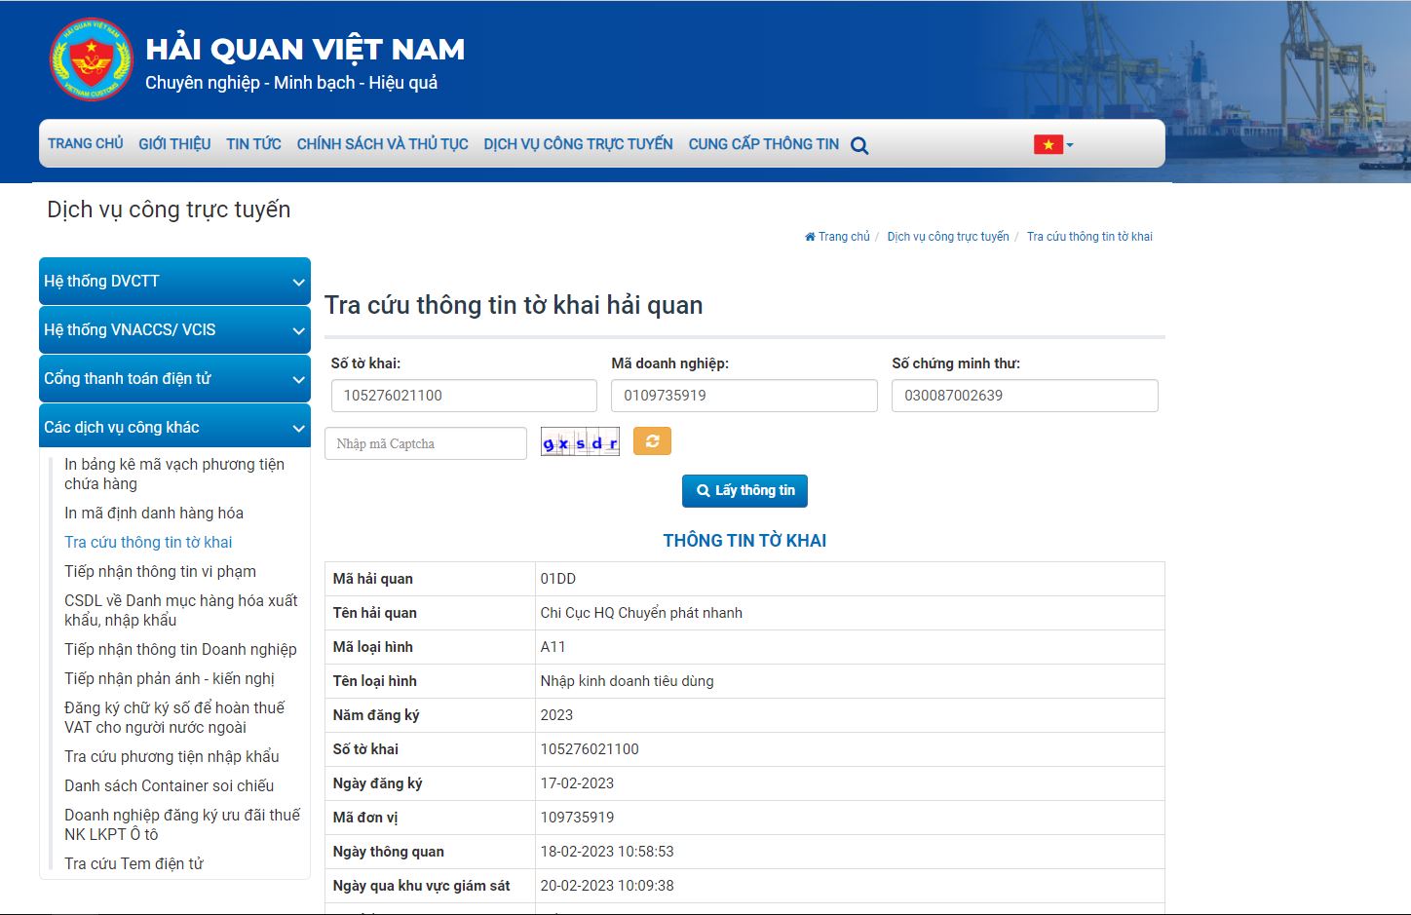
Task: Click the home icon in breadcrumb Trang chủ
Action: [810, 237]
